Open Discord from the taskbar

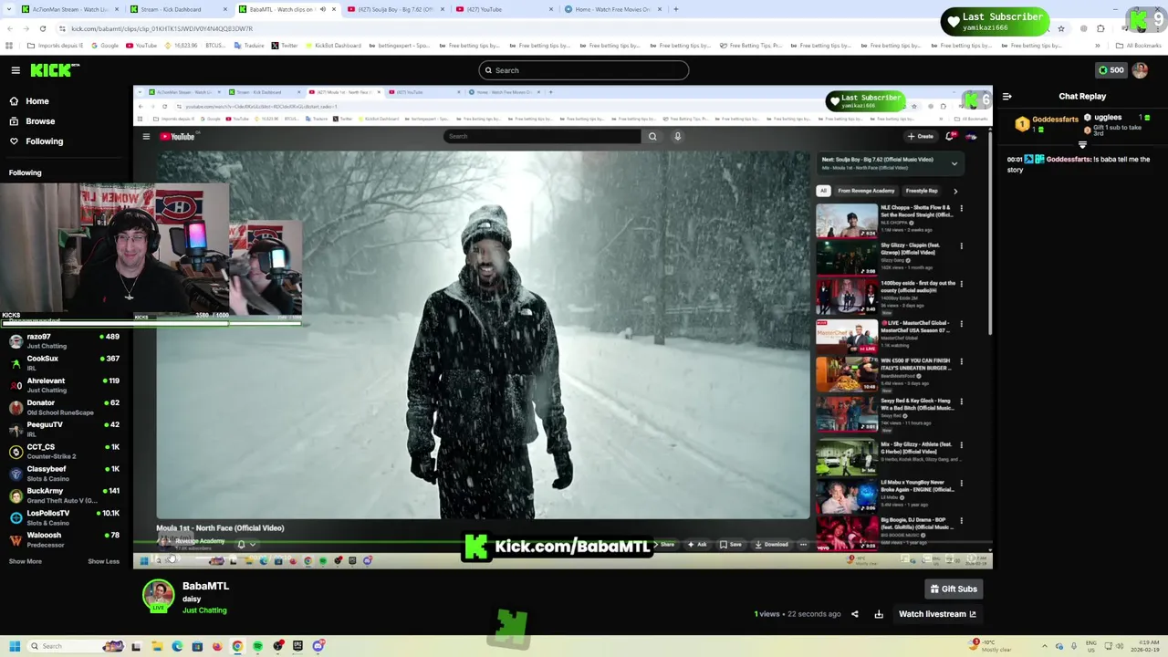click(x=318, y=646)
